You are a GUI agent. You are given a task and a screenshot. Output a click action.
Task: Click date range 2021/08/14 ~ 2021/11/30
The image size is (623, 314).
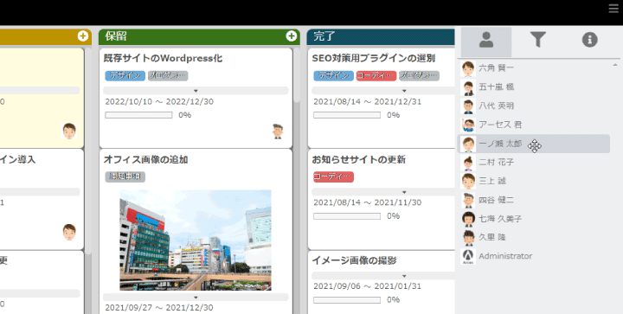367,202
